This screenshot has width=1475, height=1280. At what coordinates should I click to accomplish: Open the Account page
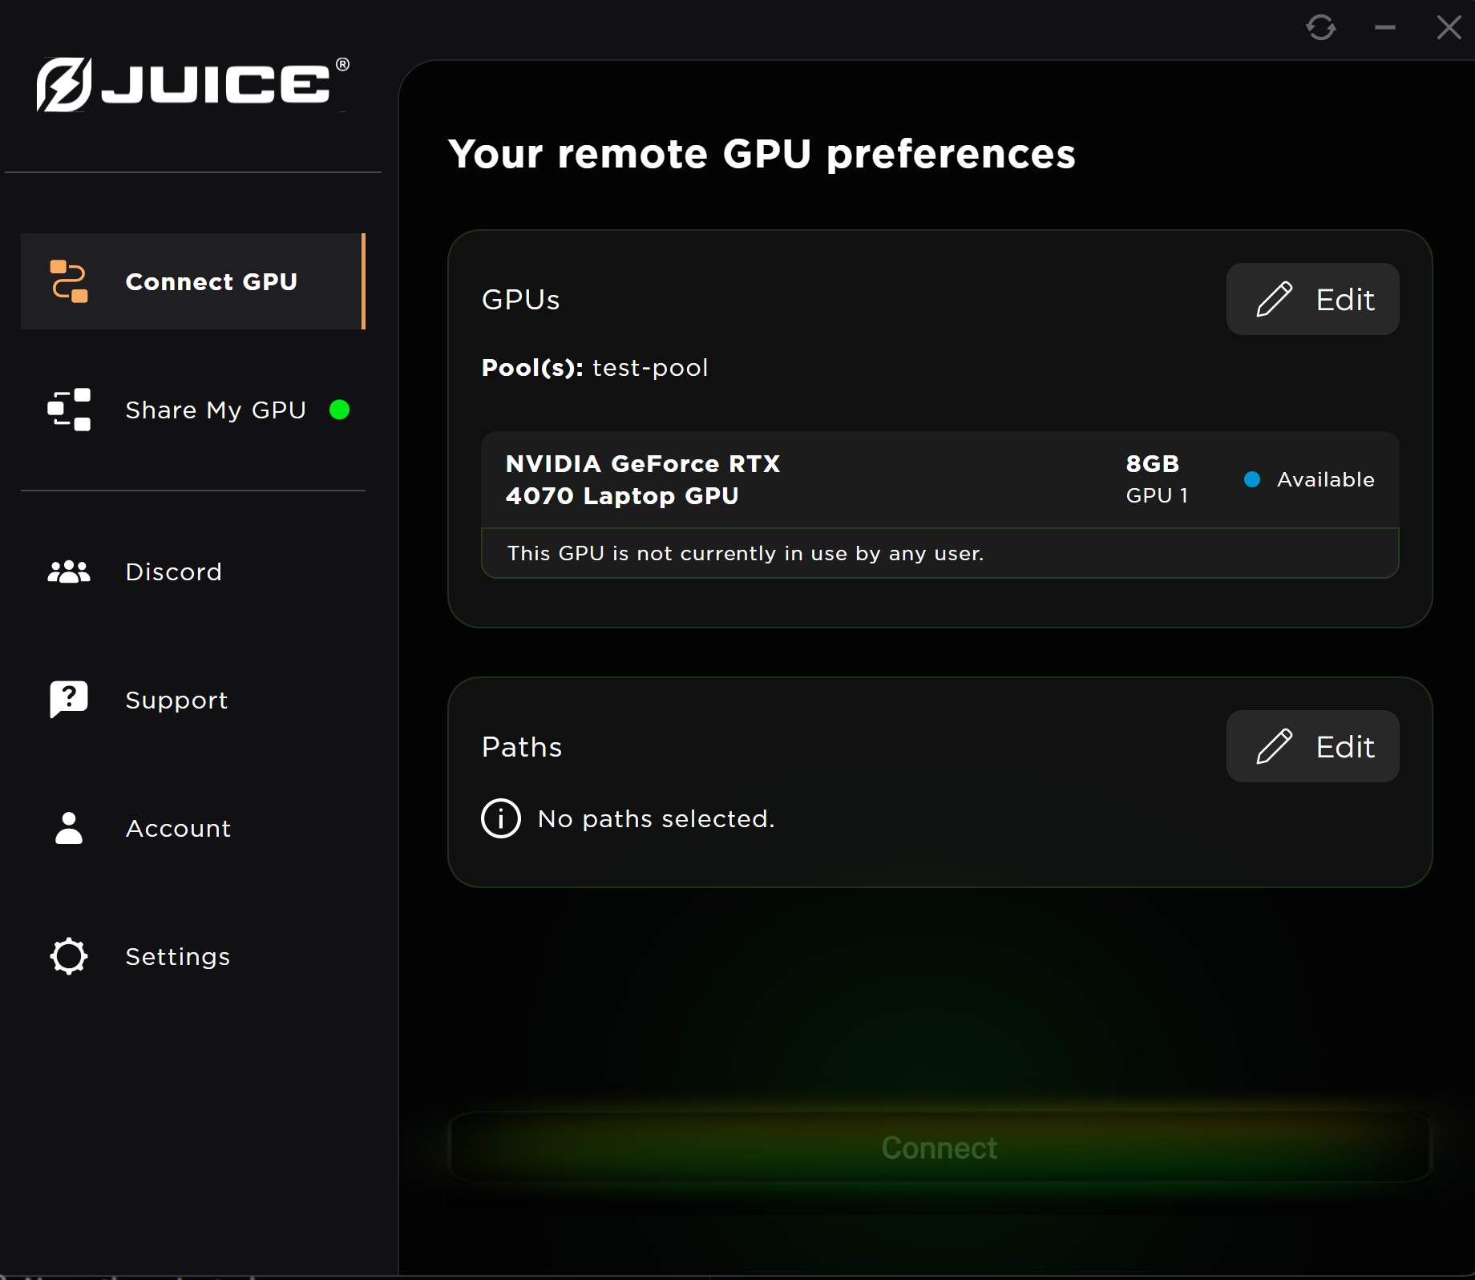[193, 828]
